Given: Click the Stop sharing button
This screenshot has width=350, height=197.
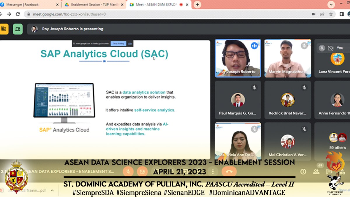Looking at the screenshot, I should [118, 44].
